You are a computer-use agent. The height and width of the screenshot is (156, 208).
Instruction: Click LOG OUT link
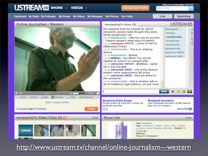coord(189,5)
